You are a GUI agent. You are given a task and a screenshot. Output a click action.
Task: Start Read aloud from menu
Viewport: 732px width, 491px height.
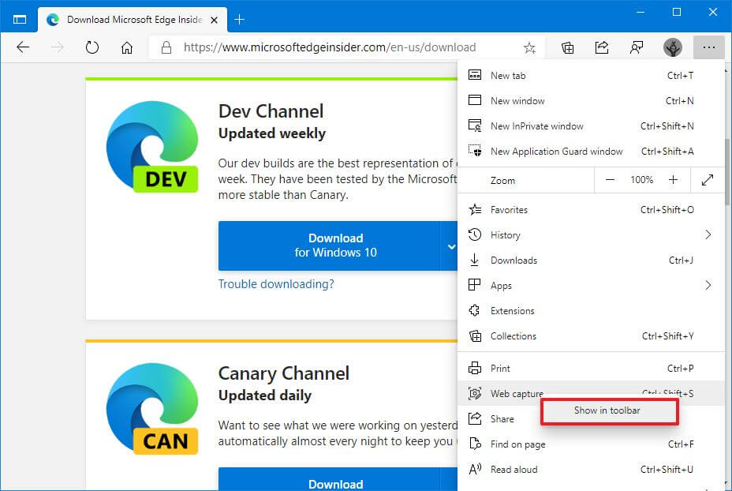591,470
